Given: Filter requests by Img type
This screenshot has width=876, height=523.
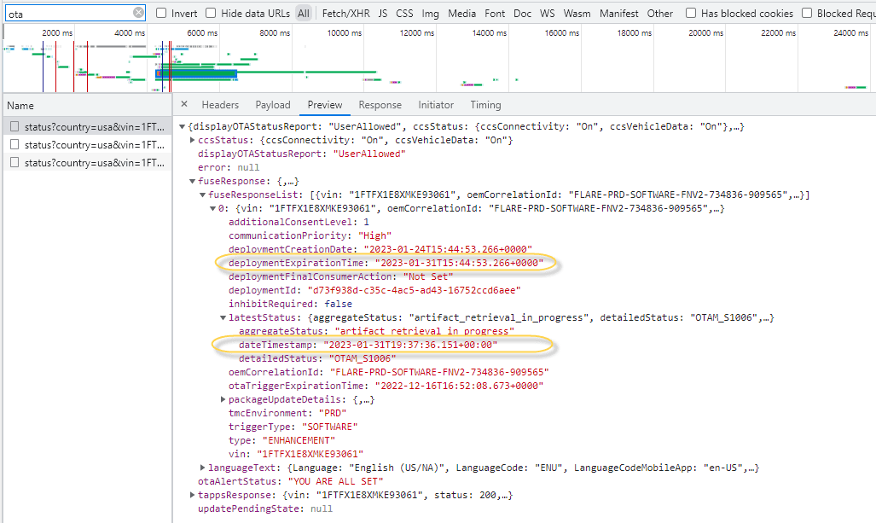Looking at the screenshot, I should (x=430, y=14).
